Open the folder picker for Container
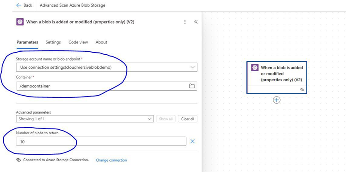The image size is (346, 172). pyautogui.click(x=192, y=86)
